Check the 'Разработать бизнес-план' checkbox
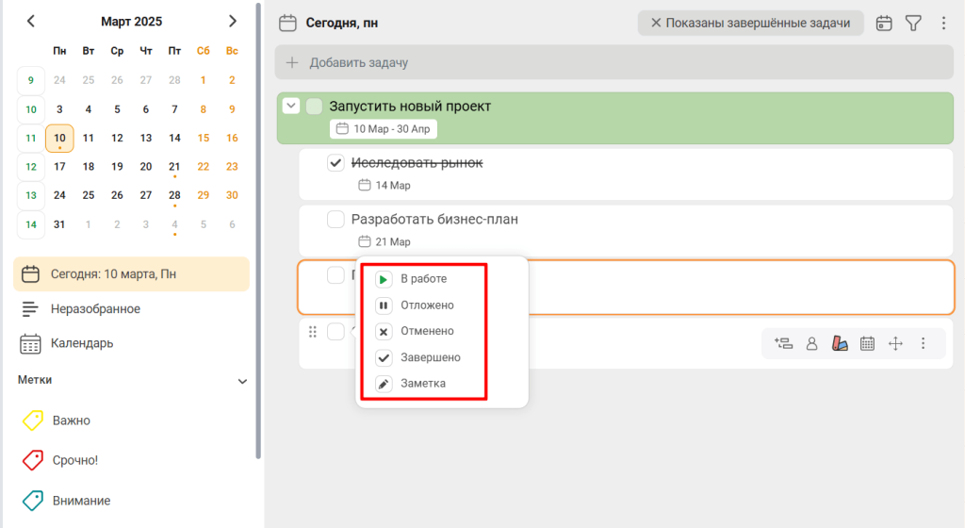Image resolution: width=965 pixels, height=528 pixels. [x=335, y=220]
